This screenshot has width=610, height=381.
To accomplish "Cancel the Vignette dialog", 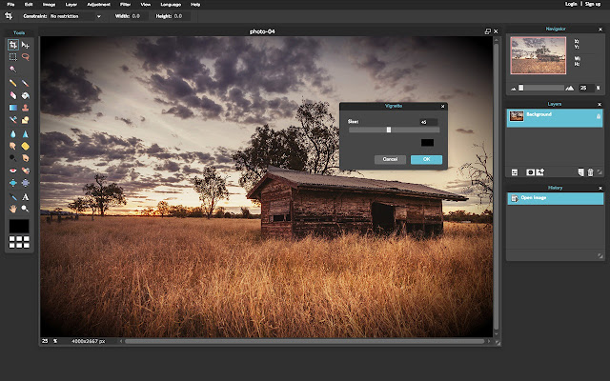I will click(x=390, y=159).
